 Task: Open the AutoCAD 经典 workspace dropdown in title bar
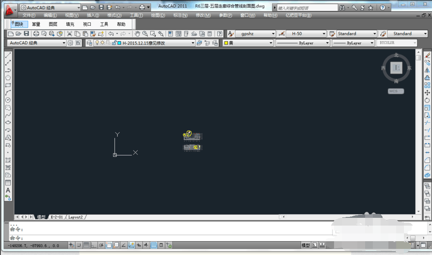50,7
